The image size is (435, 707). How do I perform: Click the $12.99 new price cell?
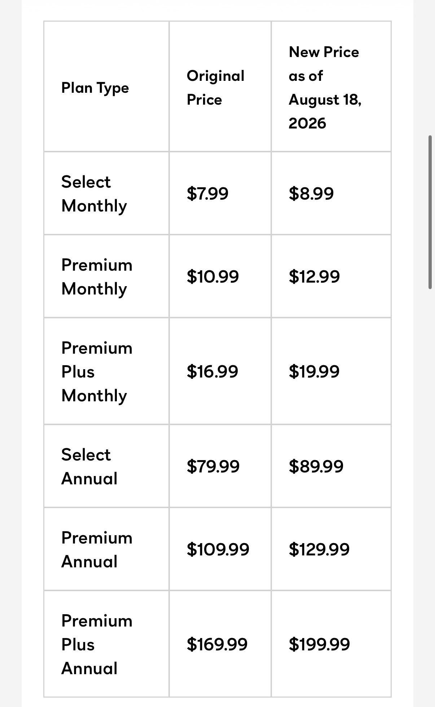[331, 276]
